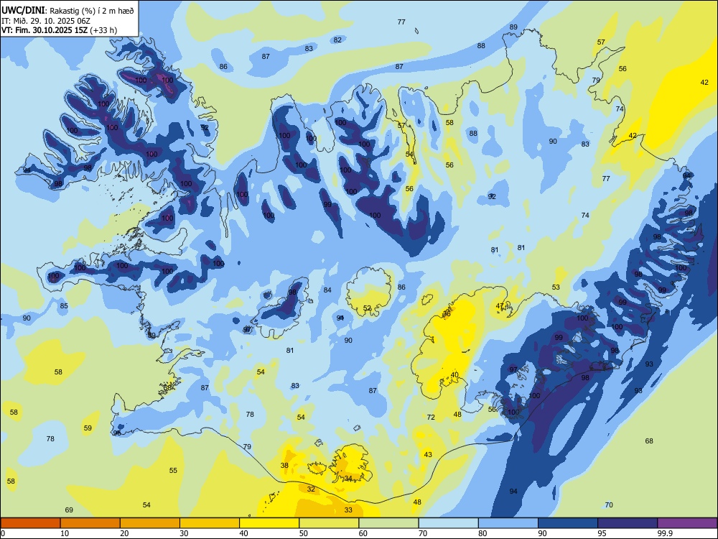
Task: Click the legend tick label '95'
Action: click(x=602, y=533)
